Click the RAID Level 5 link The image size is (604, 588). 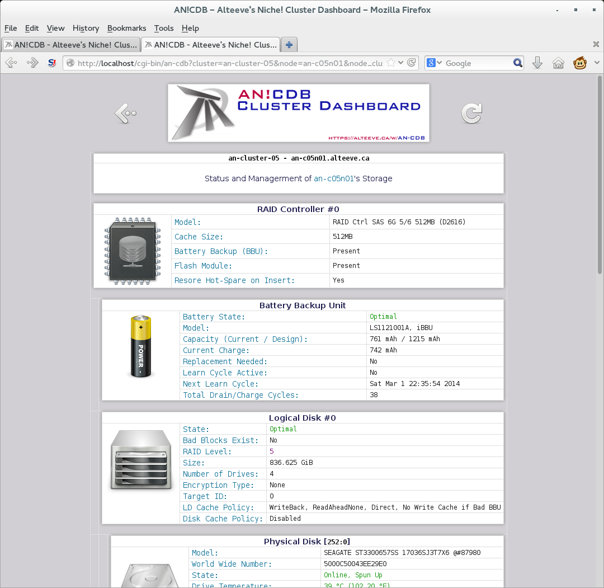pyautogui.click(x=272, y=451)
